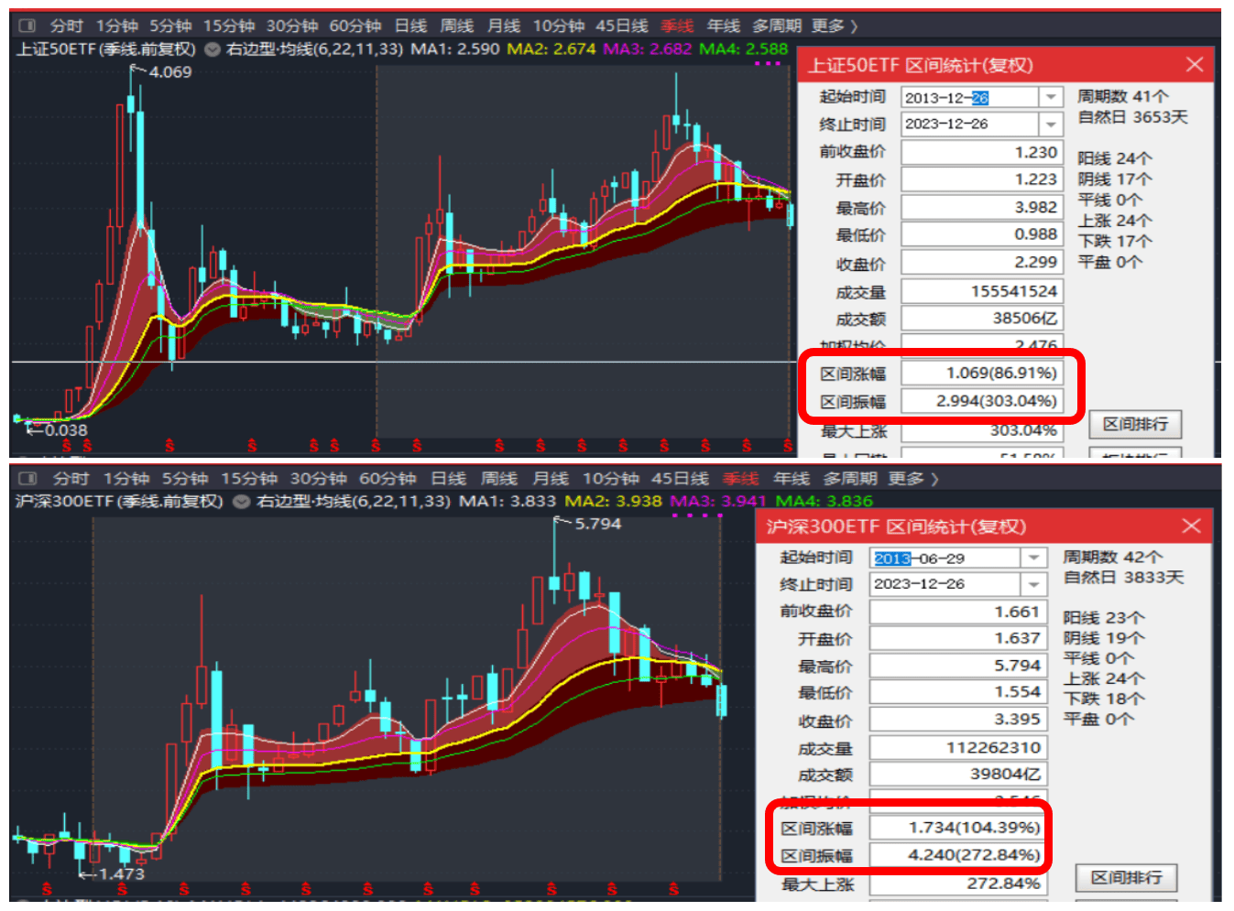The image size is (1234, 911).
Task: Select 10分钟 period in bottom chart
Action: (610, 478)
